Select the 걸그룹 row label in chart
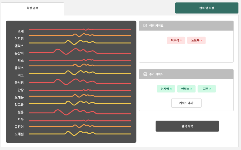The image size is (241, 150). (19, 105)
